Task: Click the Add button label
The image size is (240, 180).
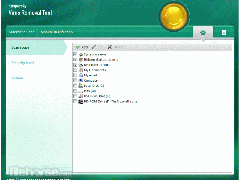Action: point(85,47)
